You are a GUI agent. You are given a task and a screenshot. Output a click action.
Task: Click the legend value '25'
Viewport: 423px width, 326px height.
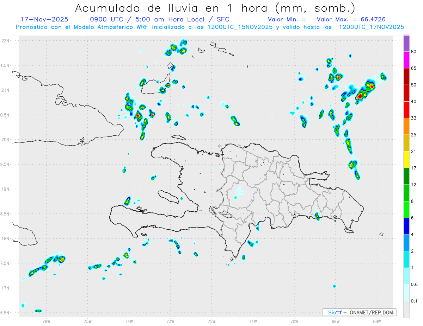[414, 135]
